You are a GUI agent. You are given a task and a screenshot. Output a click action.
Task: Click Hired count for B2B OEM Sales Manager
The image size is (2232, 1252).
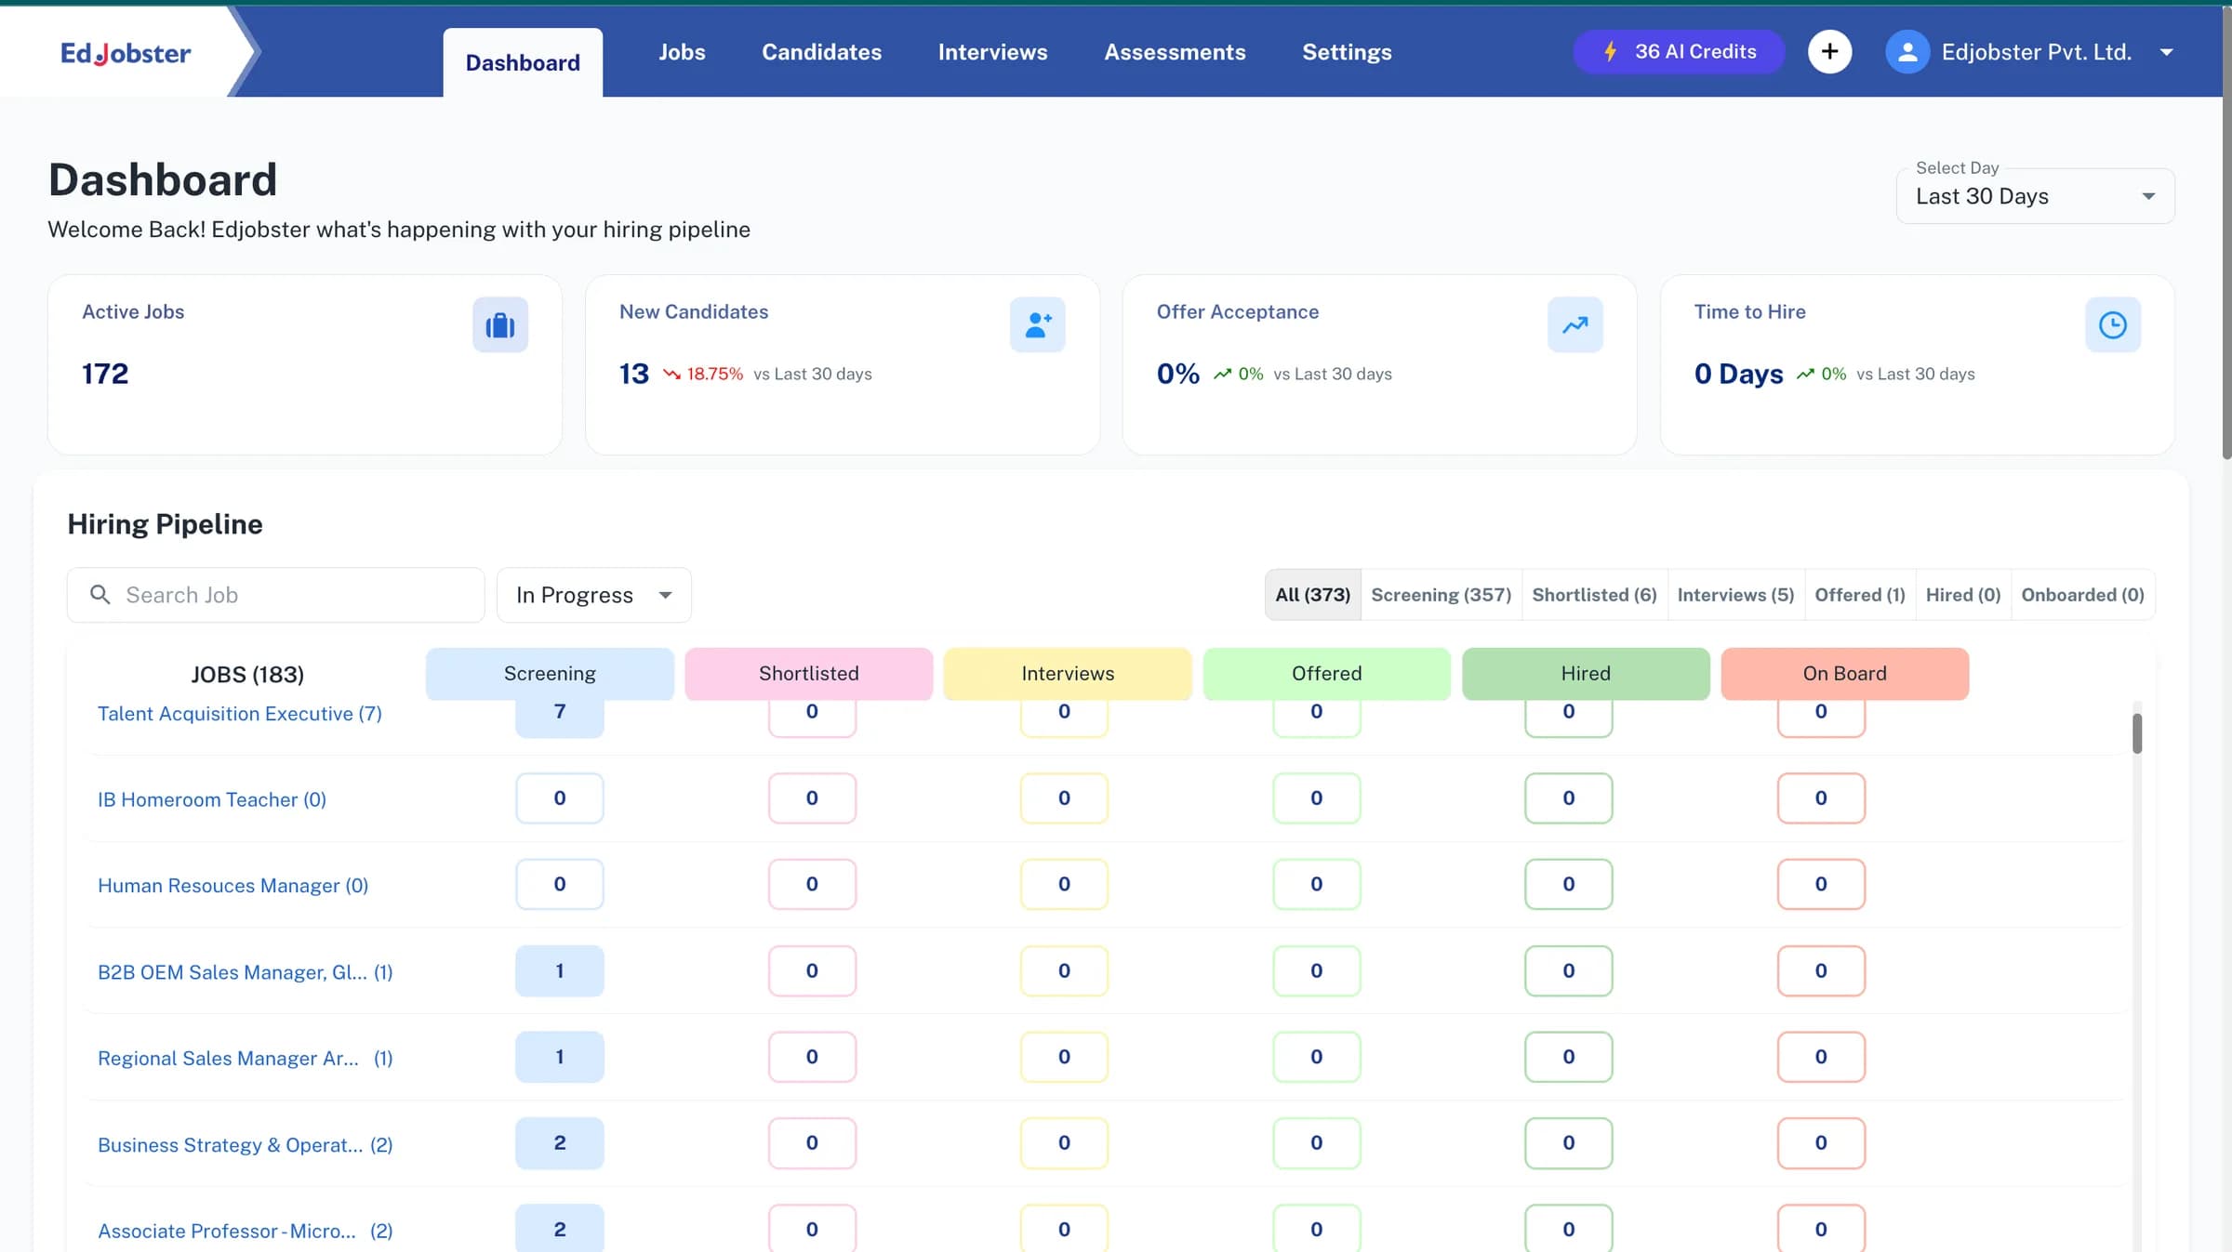(1569, 970)
